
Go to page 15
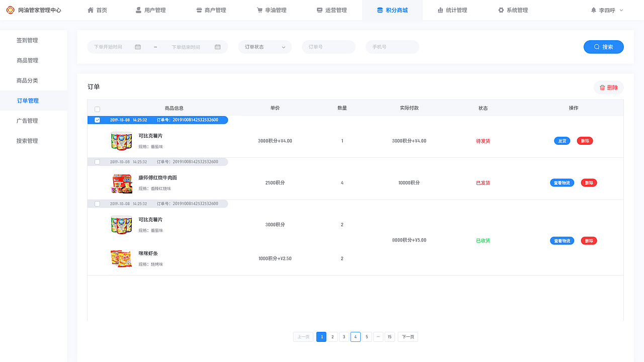tap(390, 337)
